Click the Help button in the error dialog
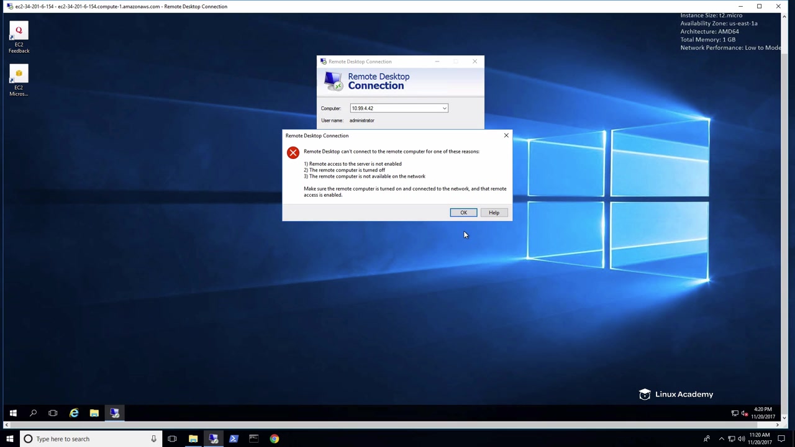This screenshot has width=795, height=447. coord(494,212)
